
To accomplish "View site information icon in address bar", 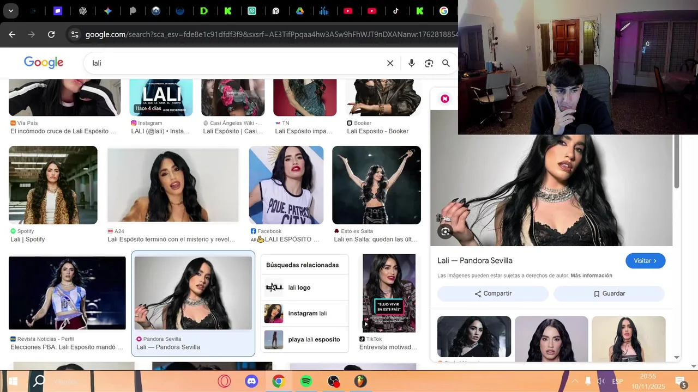I will pos(75,34).
